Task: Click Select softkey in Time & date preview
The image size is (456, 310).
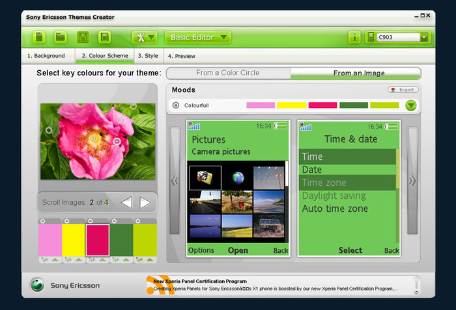Action: pyautogui.click(x=350, y=250)
